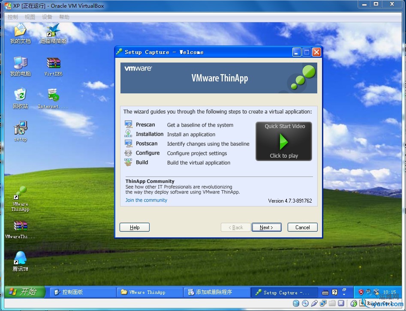Open the 帮助 menu in VirtualBox
Screen dimensions: 406x311
tap(64, 17)
